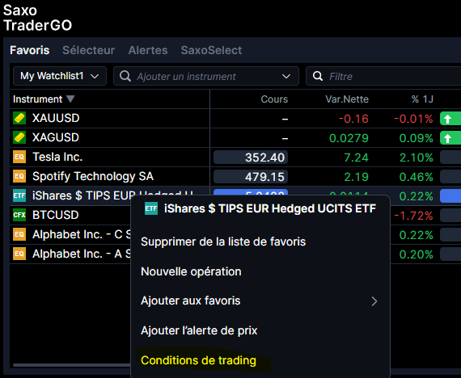Image resolution: width=461 pixels, height=378 pixels.
Task: Choose Ajouter l'alerte de prix
Action: pyautogui.click(x=199, y=330)
